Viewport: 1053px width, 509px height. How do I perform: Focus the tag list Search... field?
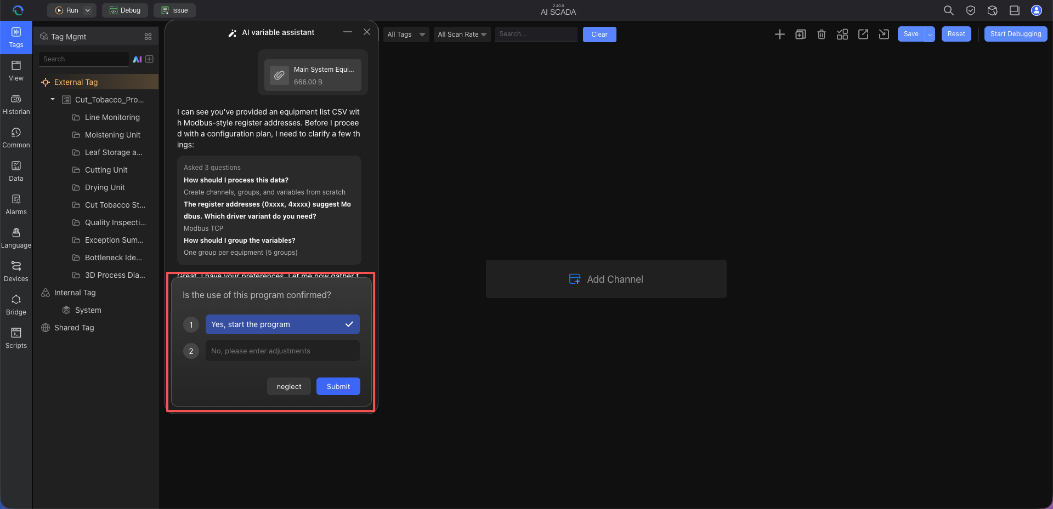(x=536, y=35)
